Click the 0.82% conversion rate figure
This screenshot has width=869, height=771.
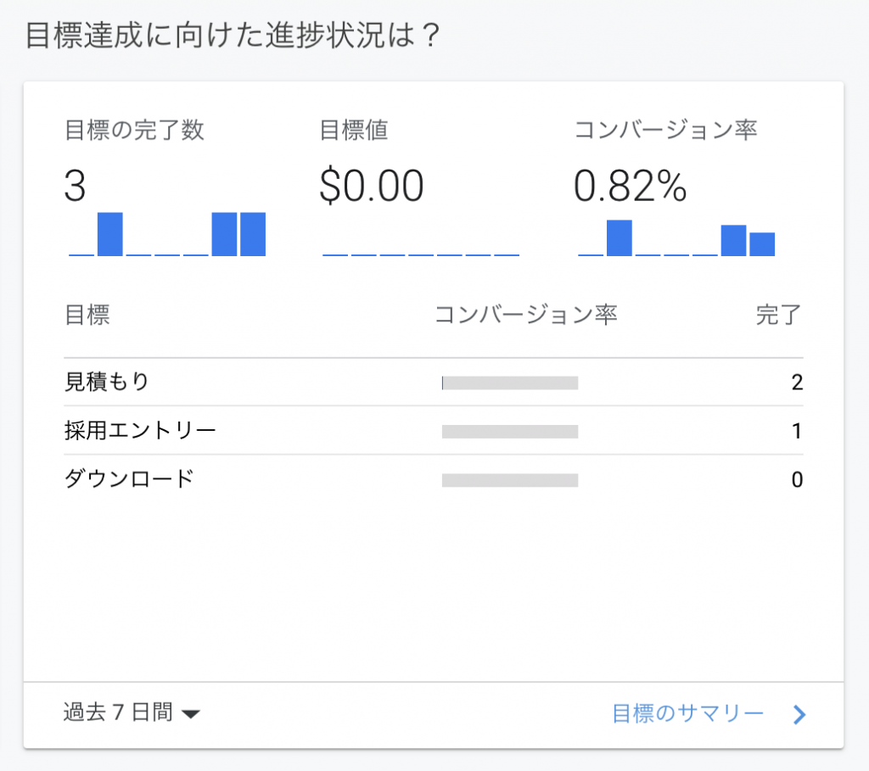(x=630, y=187)
